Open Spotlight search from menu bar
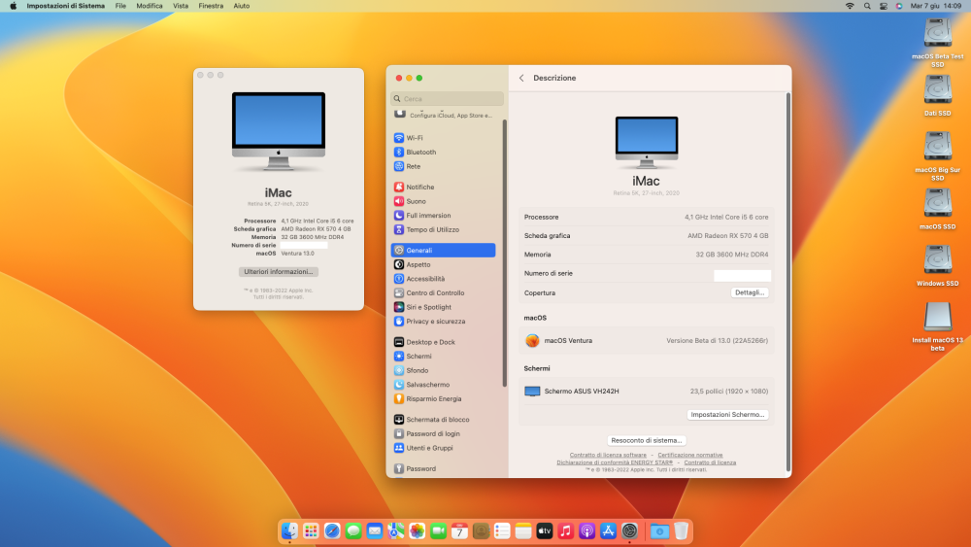Screen dimensions: 971x547 [x=867, y=6]
